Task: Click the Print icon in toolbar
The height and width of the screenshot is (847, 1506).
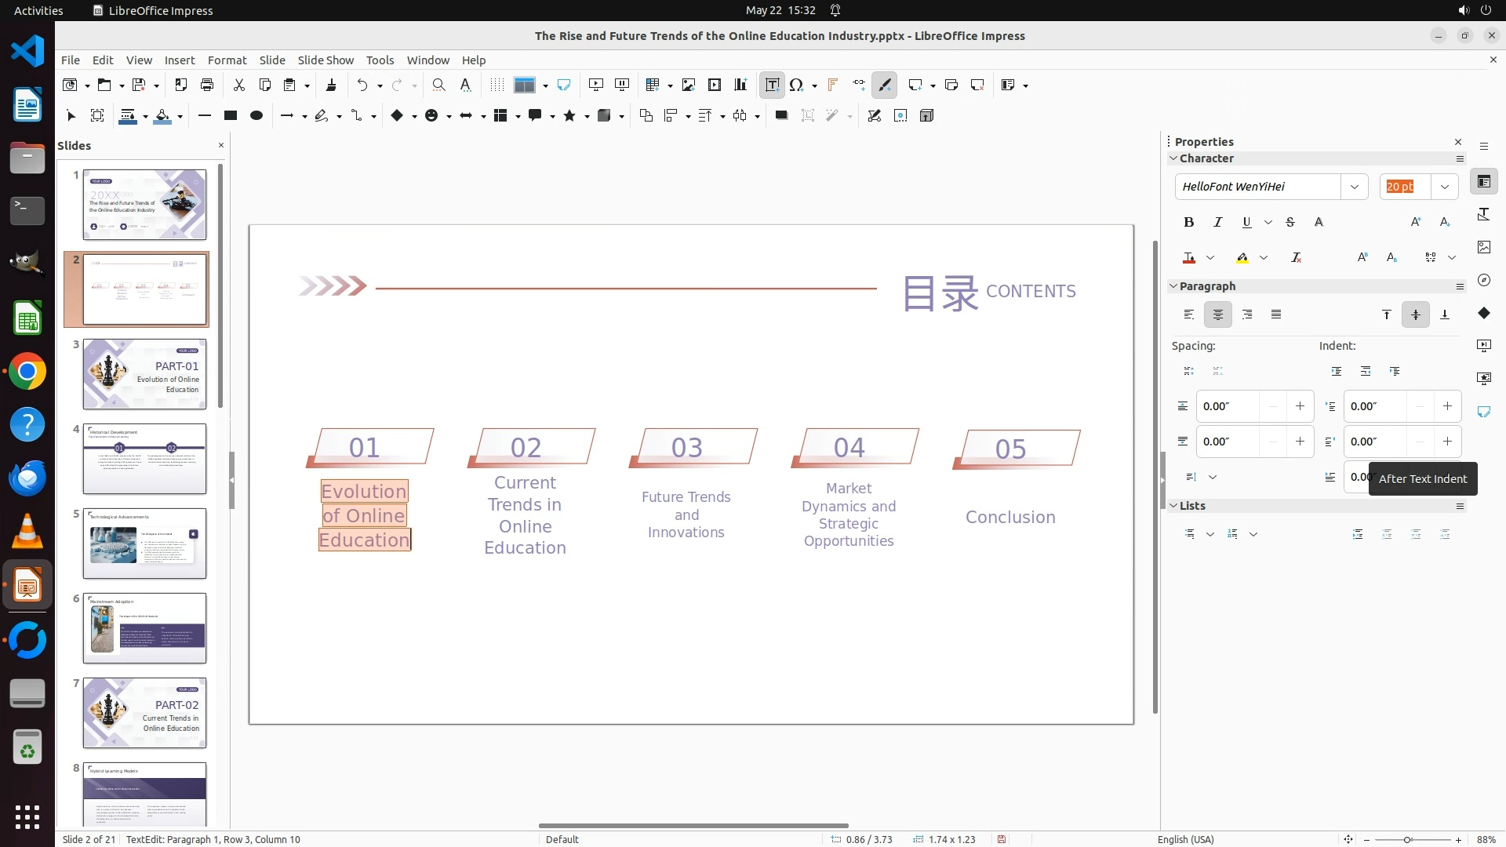Action: coord(207,85)
